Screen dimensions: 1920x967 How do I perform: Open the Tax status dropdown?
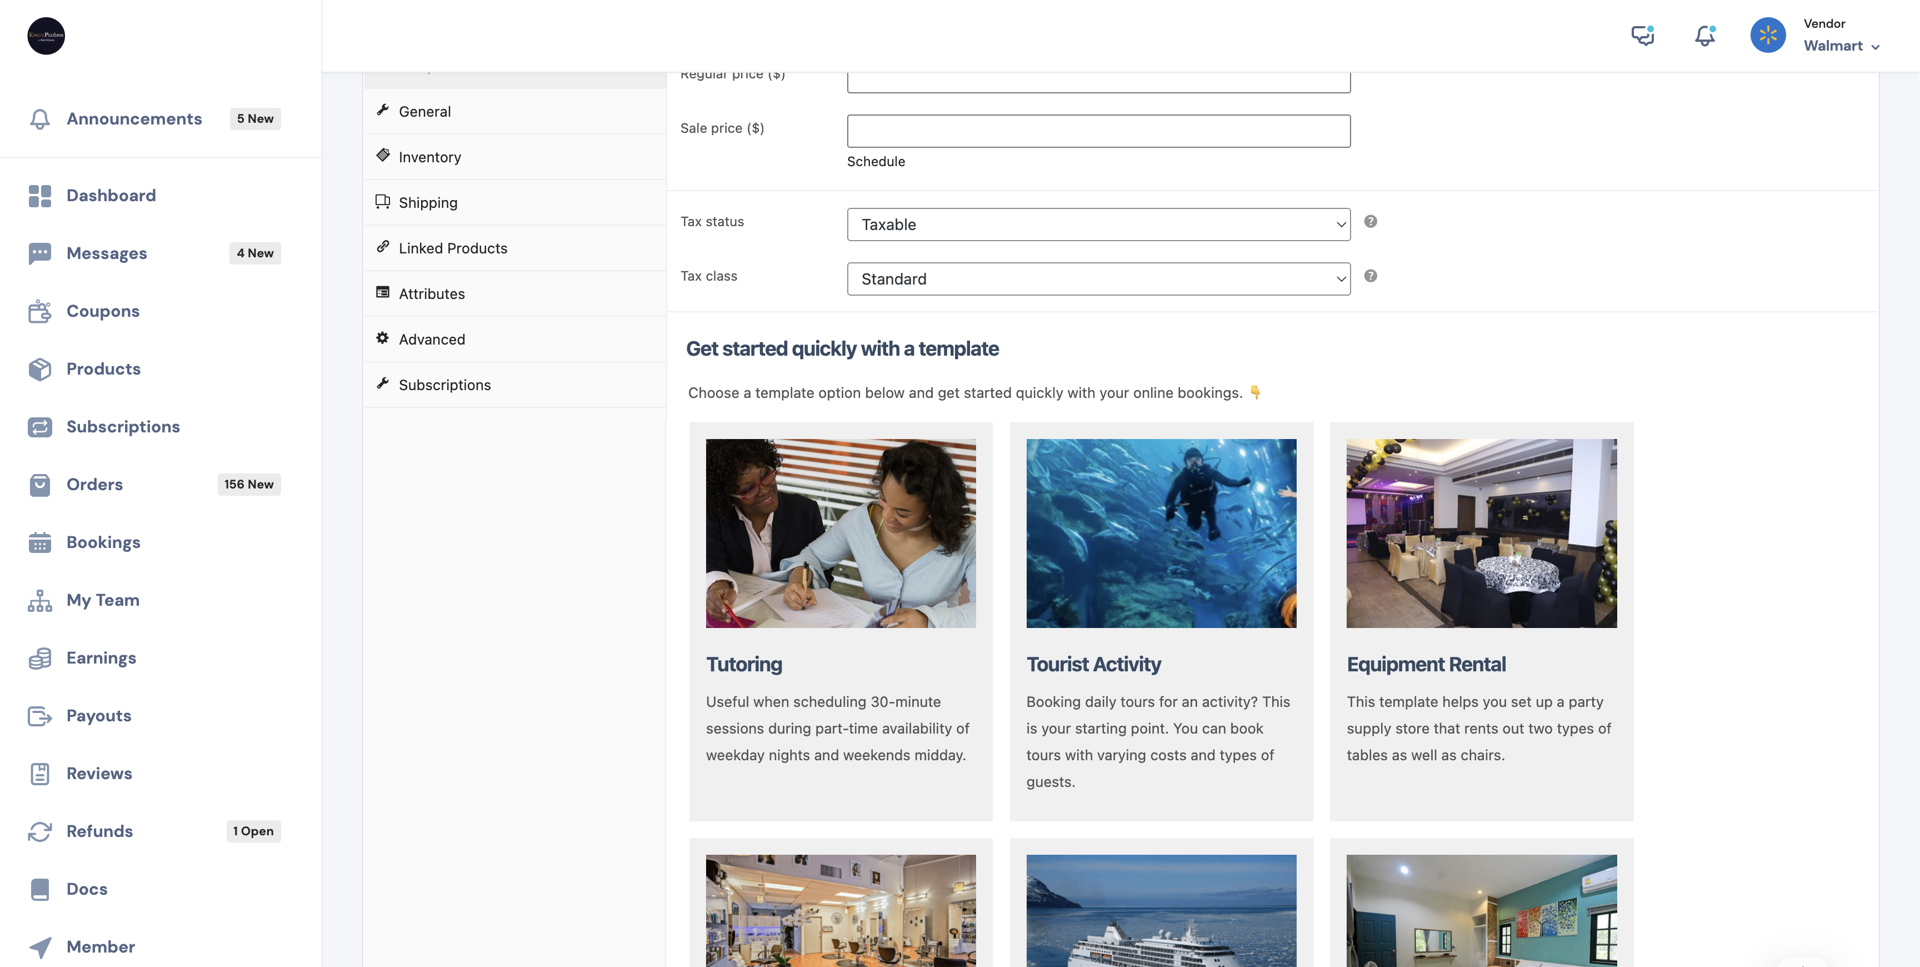[1099, 225]
